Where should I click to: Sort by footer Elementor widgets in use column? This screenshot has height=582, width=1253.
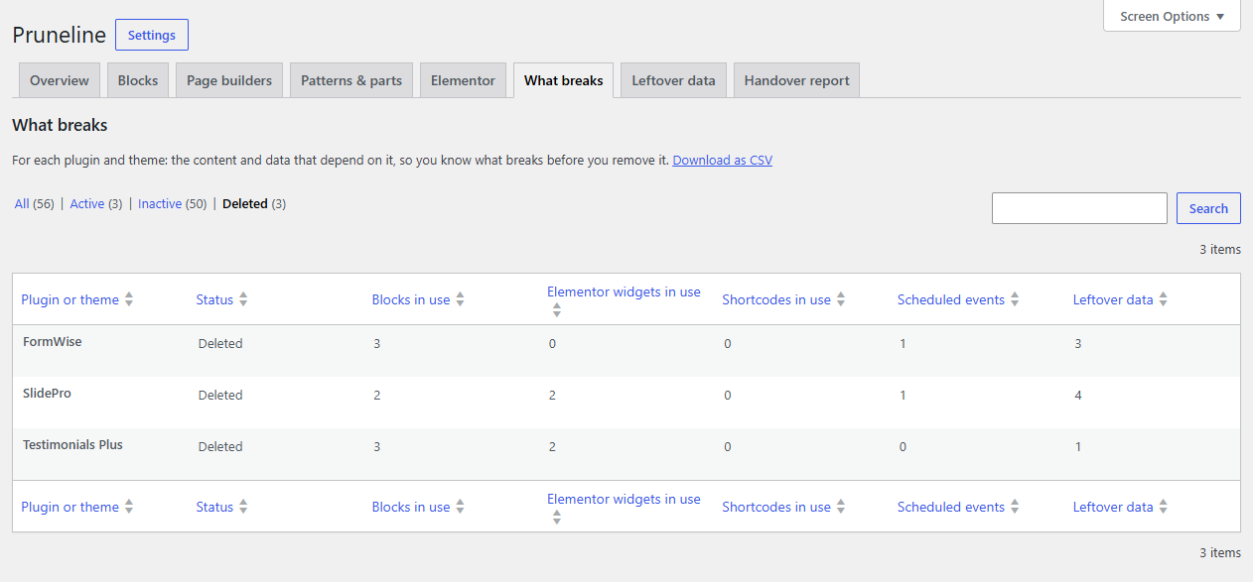click(624, 499)
